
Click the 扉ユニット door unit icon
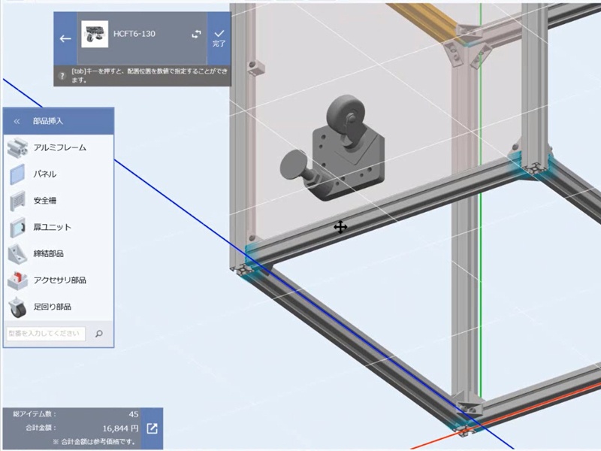17,227
